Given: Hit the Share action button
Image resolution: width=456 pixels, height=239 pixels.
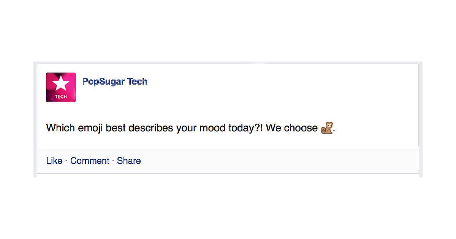Looking at the screenshot, I should click(x=129, y=161).
